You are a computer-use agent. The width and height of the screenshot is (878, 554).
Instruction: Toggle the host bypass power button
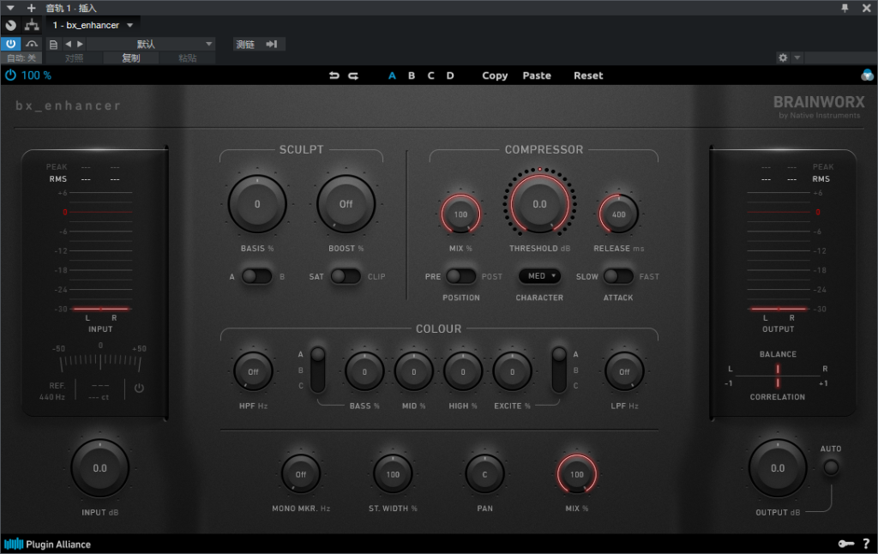tap(10, 44)
